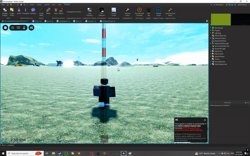Expand the Workspace tree node
The image size is (250, 156).
[x=211, y=27]
